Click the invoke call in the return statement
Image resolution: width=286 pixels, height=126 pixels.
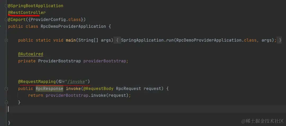[x=98, y=95]
